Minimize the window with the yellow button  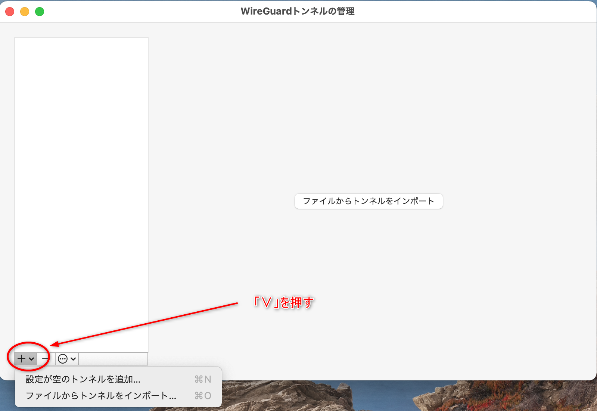click(25, 12)
